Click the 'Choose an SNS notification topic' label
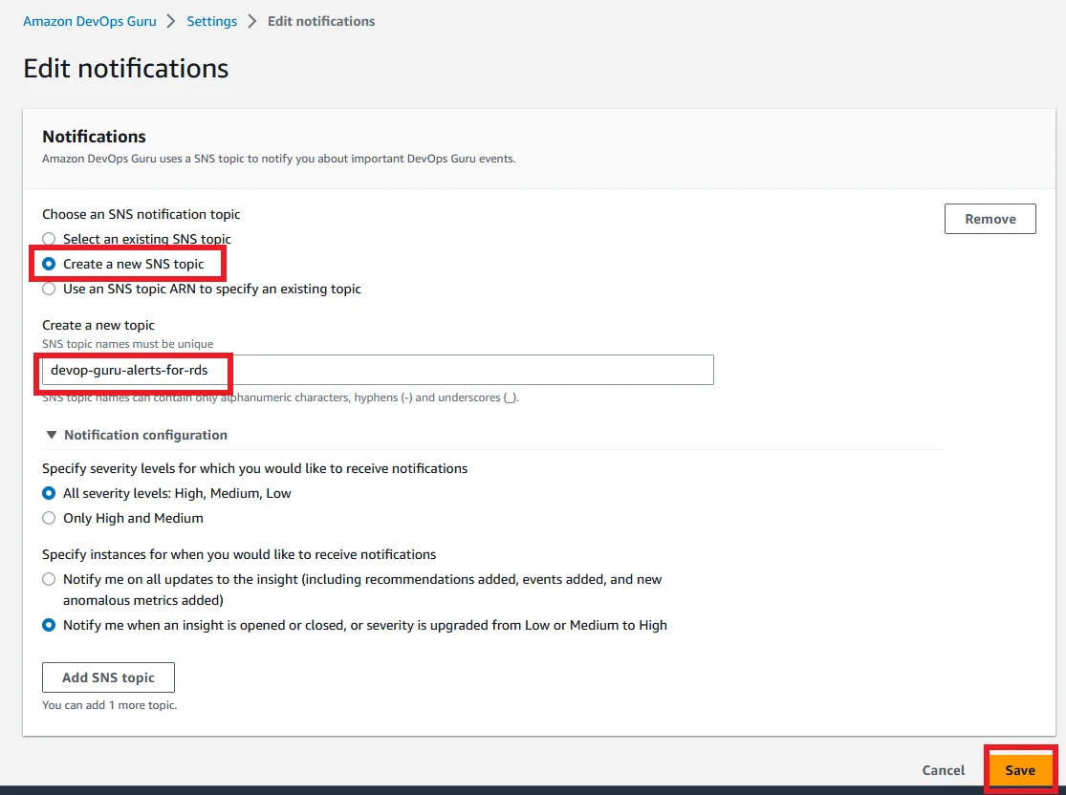Viewport: 1066px width, 795px height. tap(141, 214)
